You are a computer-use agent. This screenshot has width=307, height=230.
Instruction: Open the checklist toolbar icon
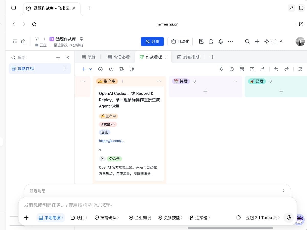click(252, 69)
